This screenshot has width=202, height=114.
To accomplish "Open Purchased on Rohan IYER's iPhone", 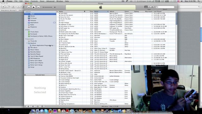I will (41, 36).
